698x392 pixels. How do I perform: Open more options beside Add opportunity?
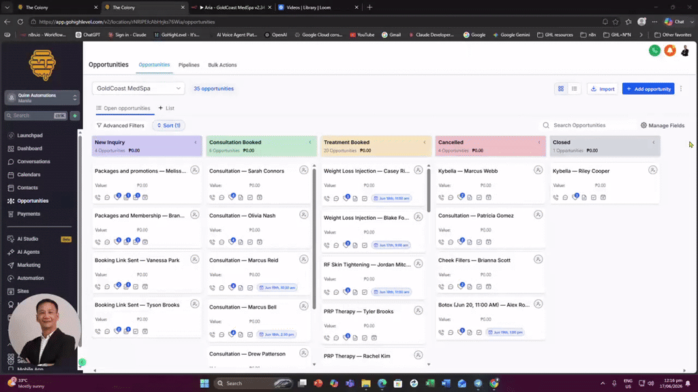[681, 89]
